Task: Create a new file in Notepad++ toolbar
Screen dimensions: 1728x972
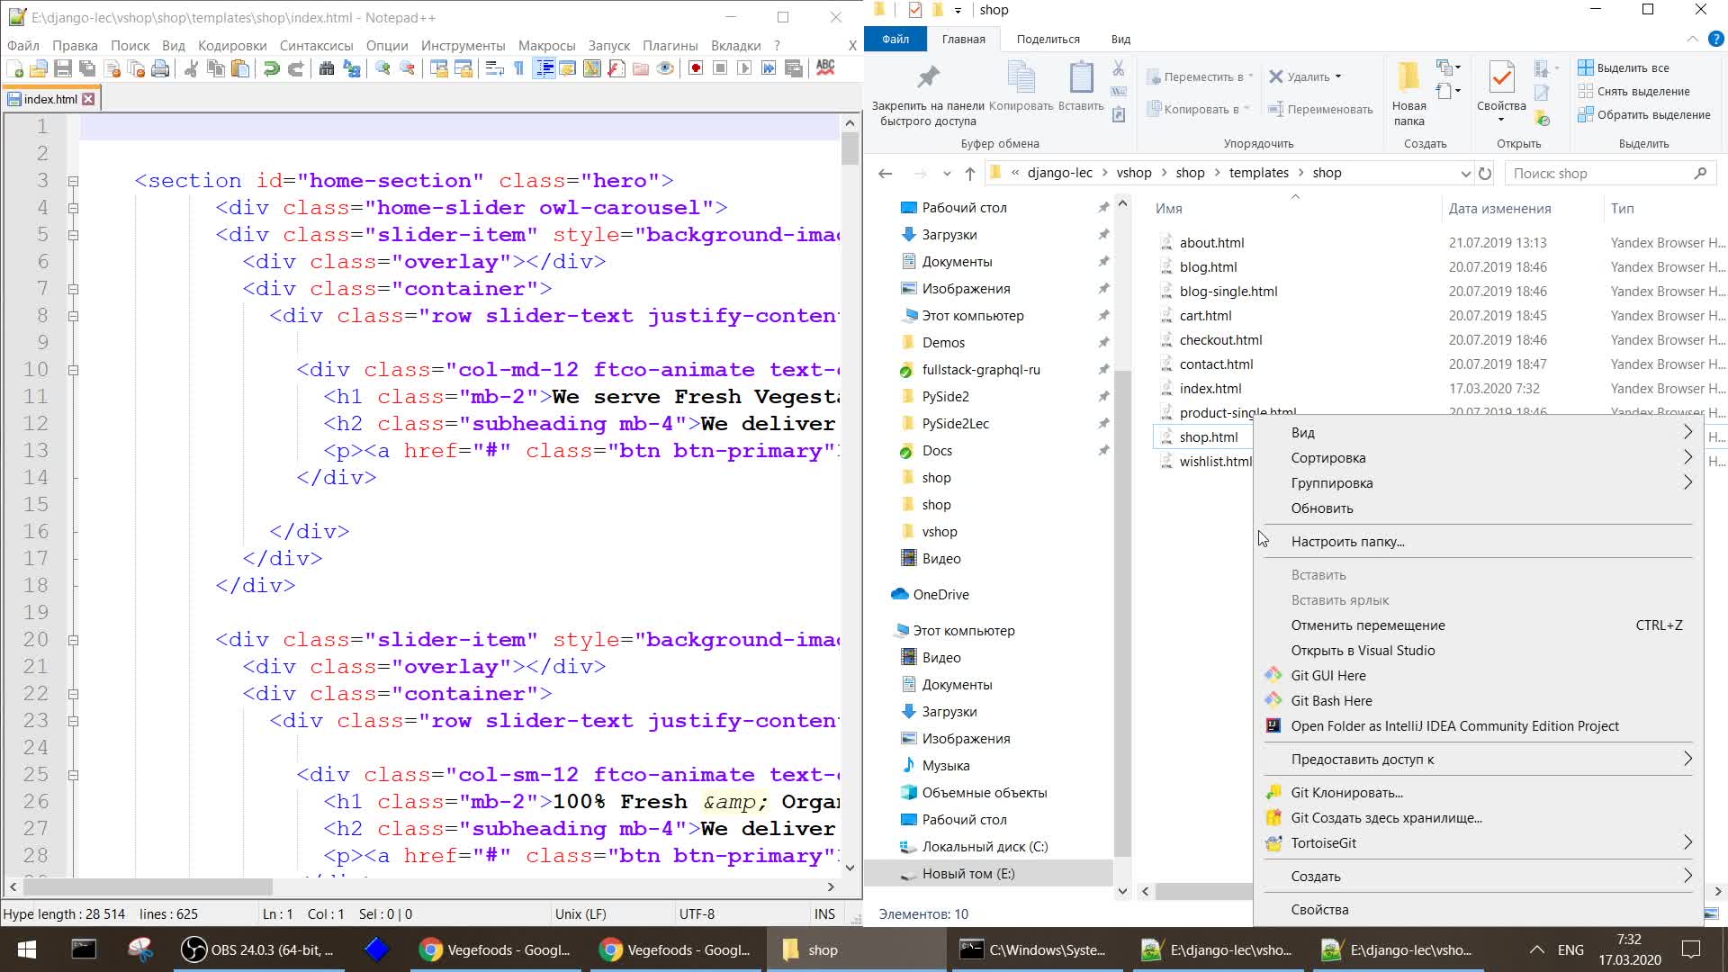Action: coord(14,68)
